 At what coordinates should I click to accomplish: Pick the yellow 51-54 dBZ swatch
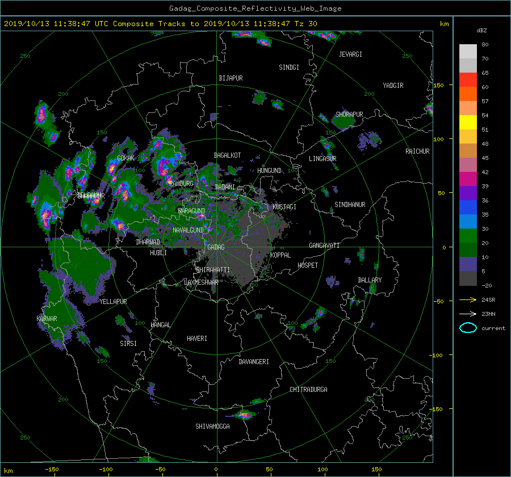468,122
